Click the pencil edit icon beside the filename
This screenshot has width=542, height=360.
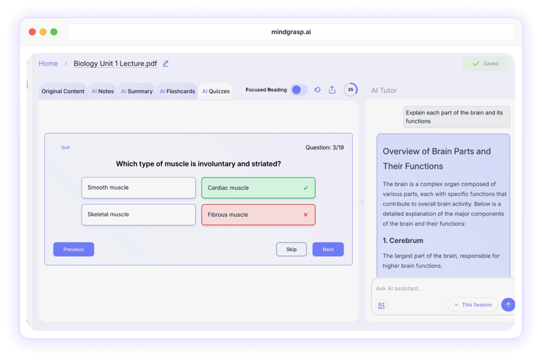166,63
